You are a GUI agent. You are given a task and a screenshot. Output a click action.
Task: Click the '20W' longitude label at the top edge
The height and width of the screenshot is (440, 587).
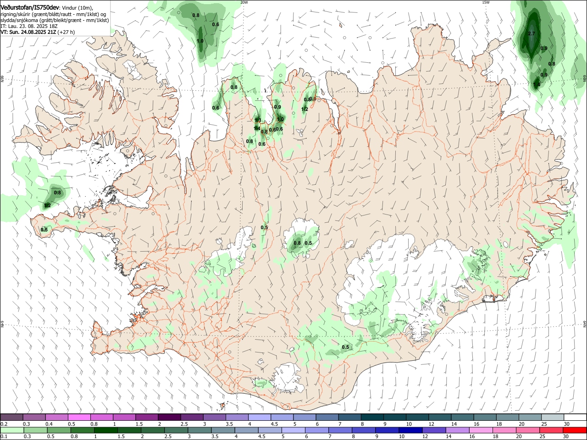click(244, 2)
